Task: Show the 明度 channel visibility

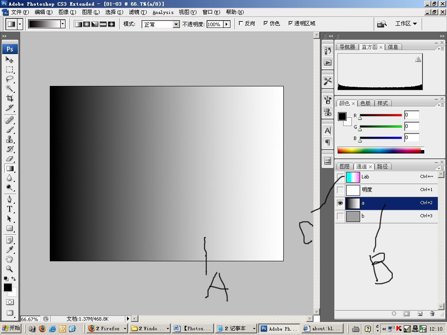Action: 340,190
